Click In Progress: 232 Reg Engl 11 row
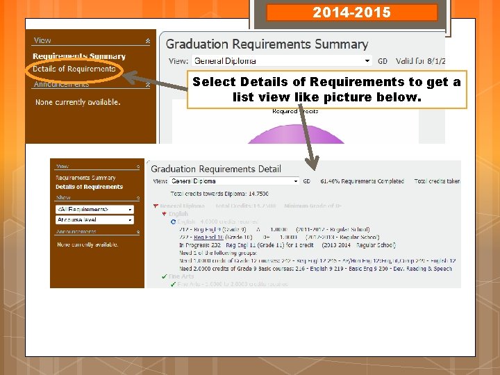This screenshot has height=375, width=500. [x=287, y=245]
